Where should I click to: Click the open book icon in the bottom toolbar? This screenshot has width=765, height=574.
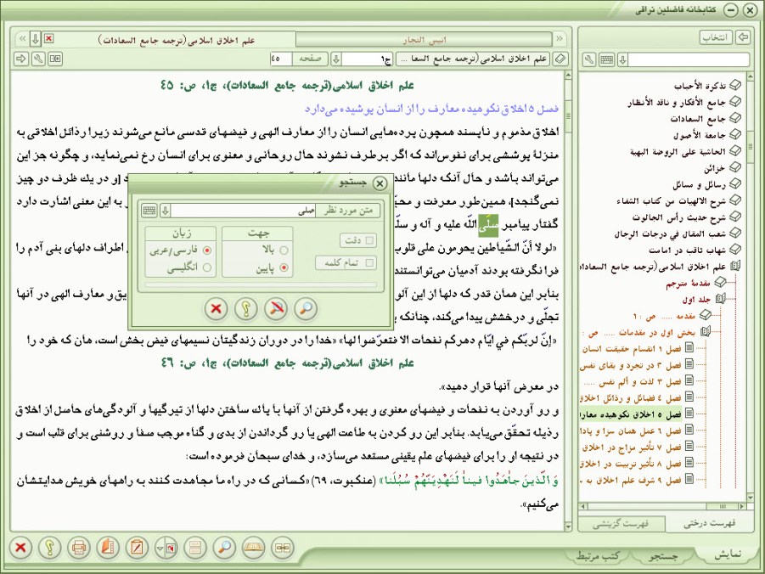[x=254, y=547]
